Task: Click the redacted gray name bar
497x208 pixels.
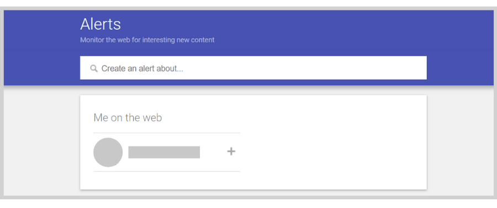Action: pyautogui.click(x=164, y=152)
